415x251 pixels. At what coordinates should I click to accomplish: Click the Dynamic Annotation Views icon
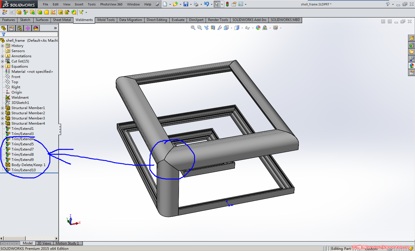[x=220, y=28]
